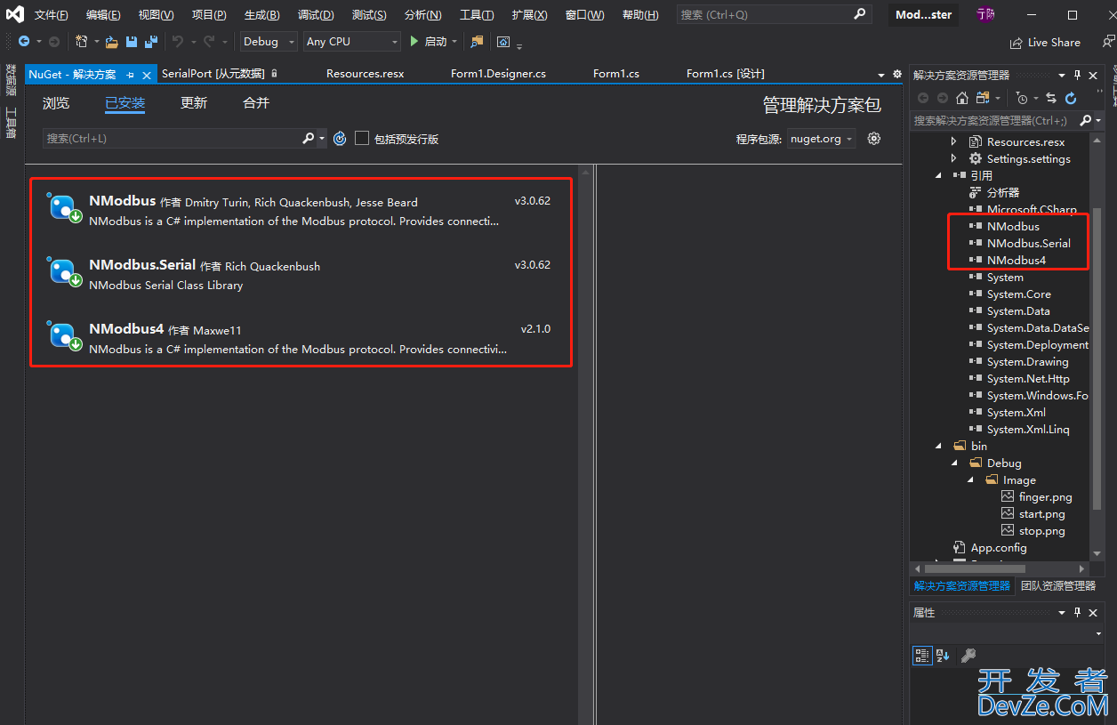The image size is (1117, 725).
Task: Toggle categorized view in Properties panel
Action: pos(922,656)
